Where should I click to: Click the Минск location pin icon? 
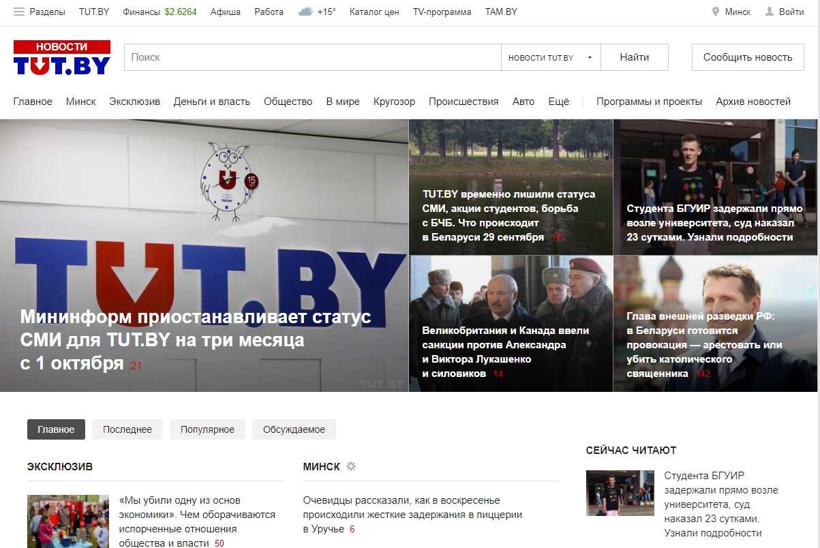(x=716, y=12)
